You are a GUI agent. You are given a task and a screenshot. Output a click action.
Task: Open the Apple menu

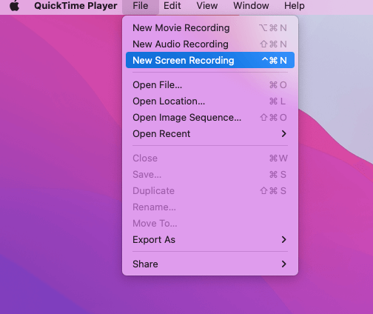(x=14, y=5)
